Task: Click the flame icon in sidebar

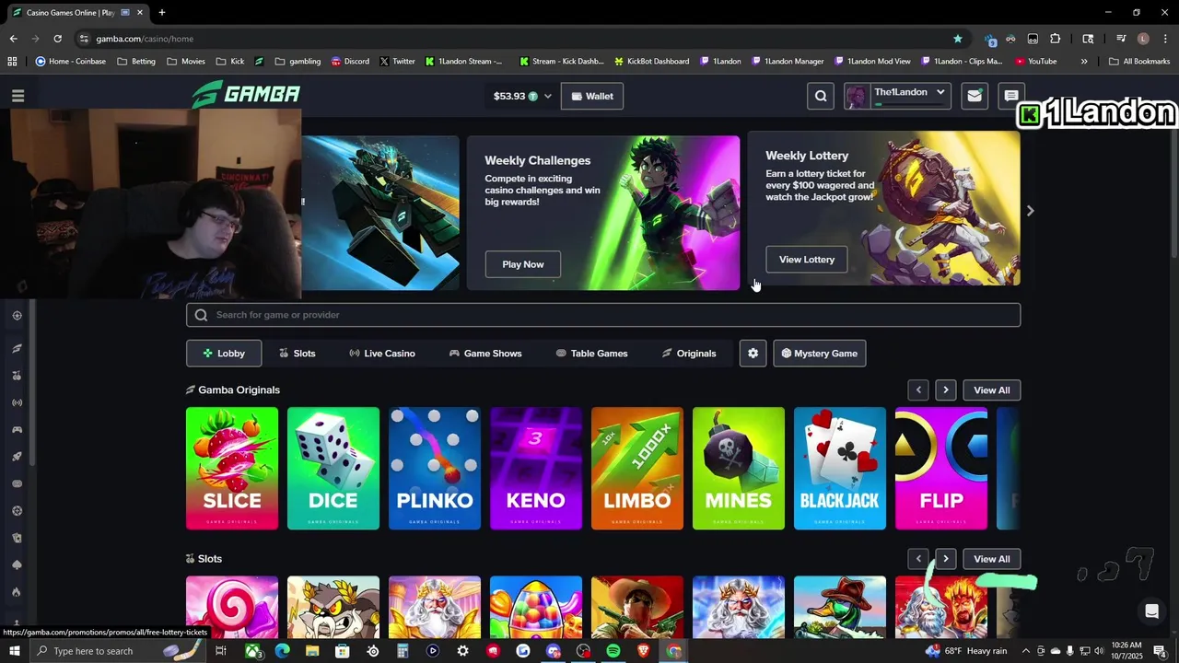Action: point(17,592)
